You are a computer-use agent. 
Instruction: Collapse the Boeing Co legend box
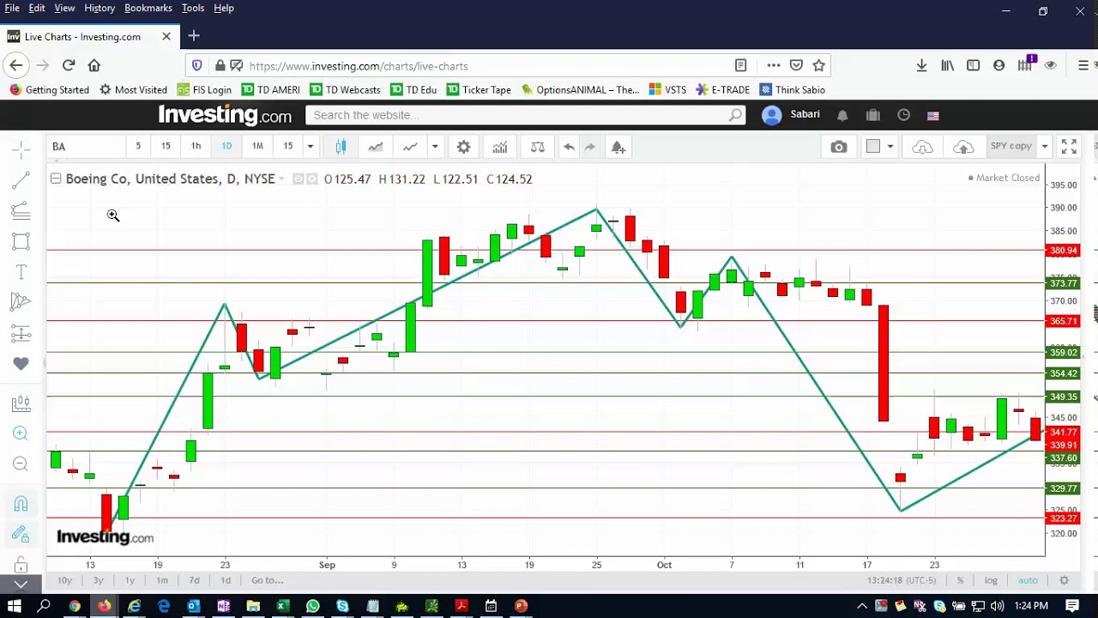pyautogui.click(x=56, y=179)
